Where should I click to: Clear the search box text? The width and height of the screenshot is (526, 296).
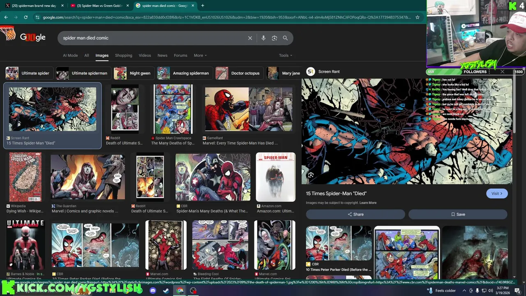250,38
